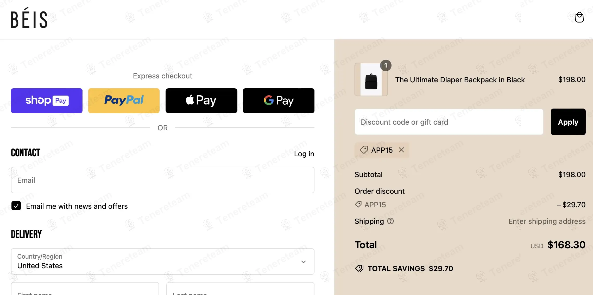Click the discount code or gift card field
The width and height of the screenshot is (593, 295).
[x=449, y=122]
